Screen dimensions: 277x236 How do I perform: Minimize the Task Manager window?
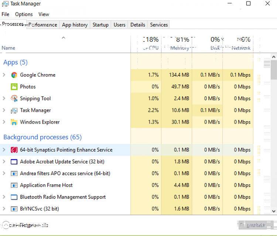point(229,4)
